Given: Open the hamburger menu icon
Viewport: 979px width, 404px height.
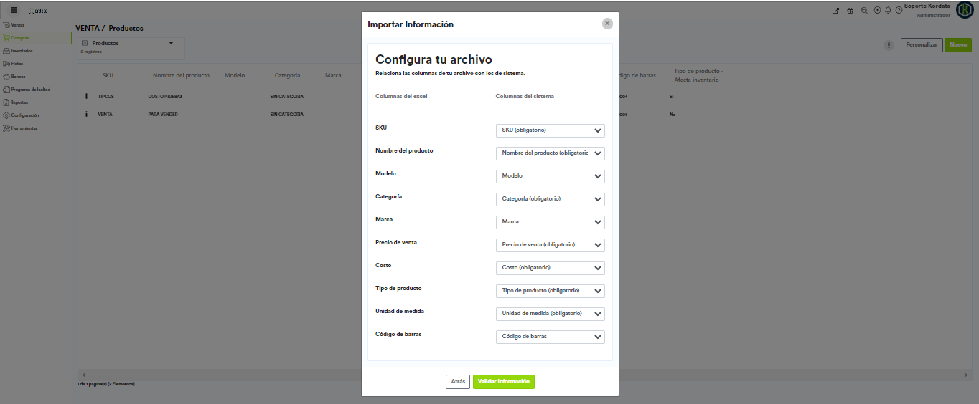Looking at the screenshot, I should 14,10.
